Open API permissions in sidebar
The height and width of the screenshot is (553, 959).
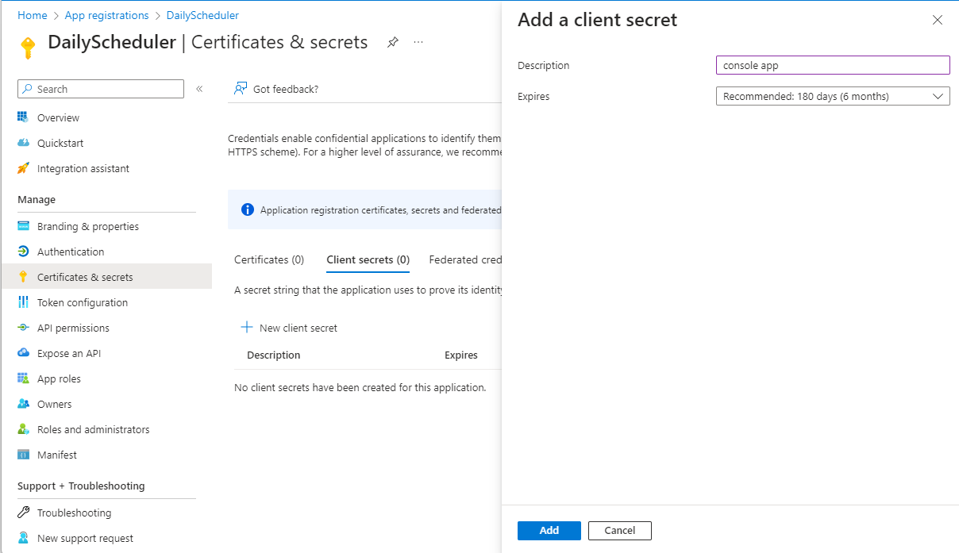pyautogui.click(x=73, y=328)
